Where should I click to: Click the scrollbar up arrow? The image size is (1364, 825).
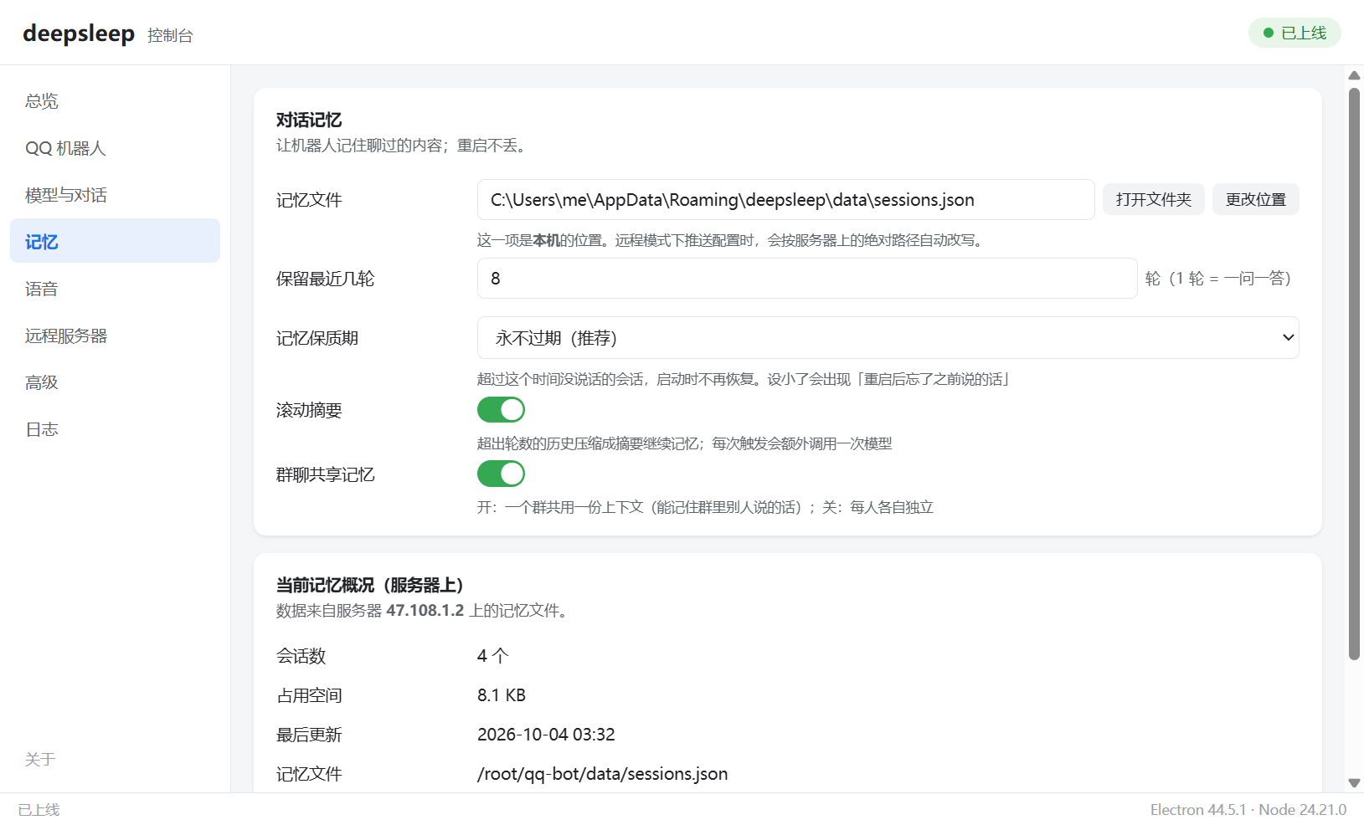coord(1354,75)
